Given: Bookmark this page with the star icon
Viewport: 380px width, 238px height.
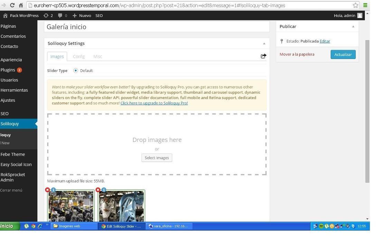Looking at the screenshot, I should (x=355, y=5).
